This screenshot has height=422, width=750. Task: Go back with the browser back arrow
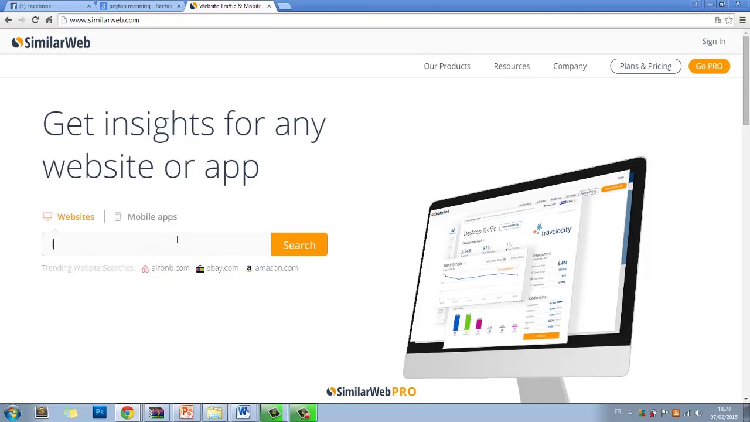pyautogui.click(x=8, y=20)
